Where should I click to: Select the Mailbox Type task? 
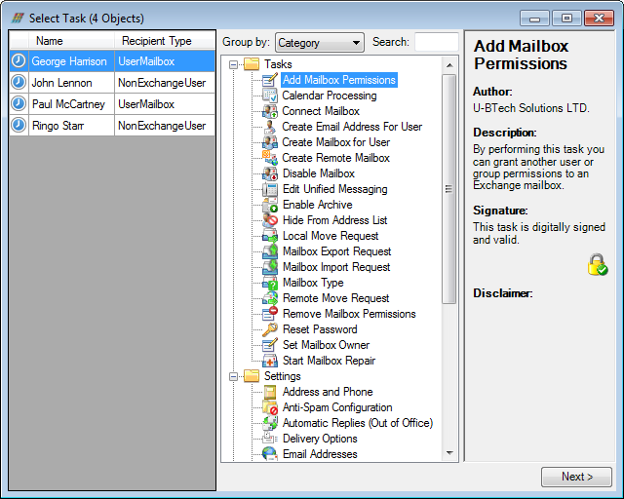(313, 283)
